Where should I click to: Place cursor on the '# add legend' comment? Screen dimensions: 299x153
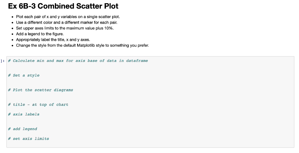point(23,129)
